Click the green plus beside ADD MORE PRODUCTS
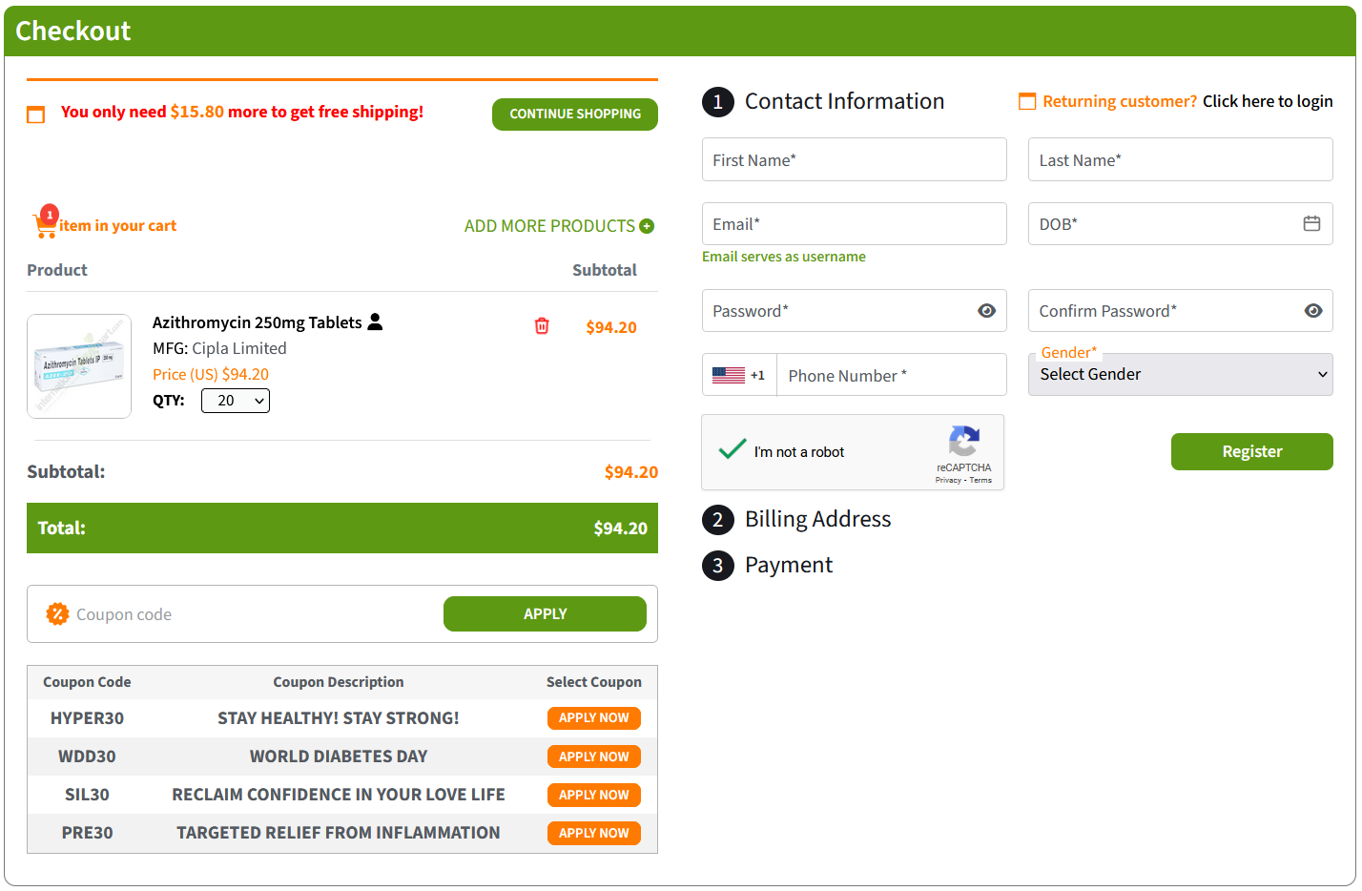This screenshot has width=1362, height=891. 648,225
